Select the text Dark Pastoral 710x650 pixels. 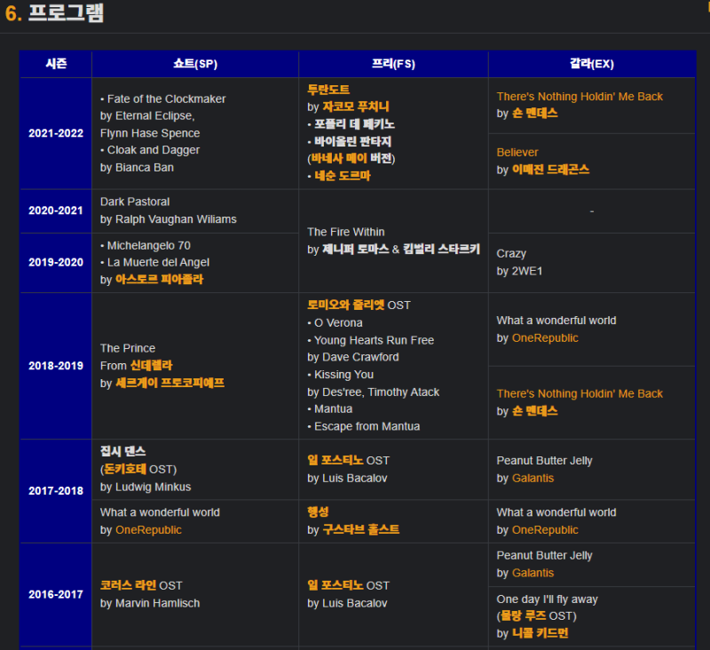tap(135, 202)
